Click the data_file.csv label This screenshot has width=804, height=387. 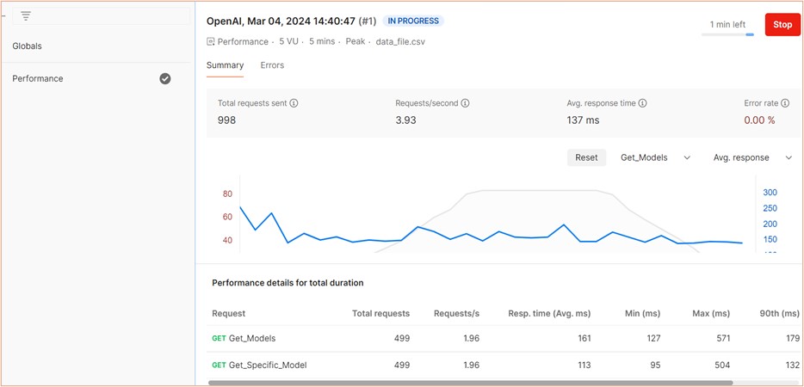coord(400,41)
